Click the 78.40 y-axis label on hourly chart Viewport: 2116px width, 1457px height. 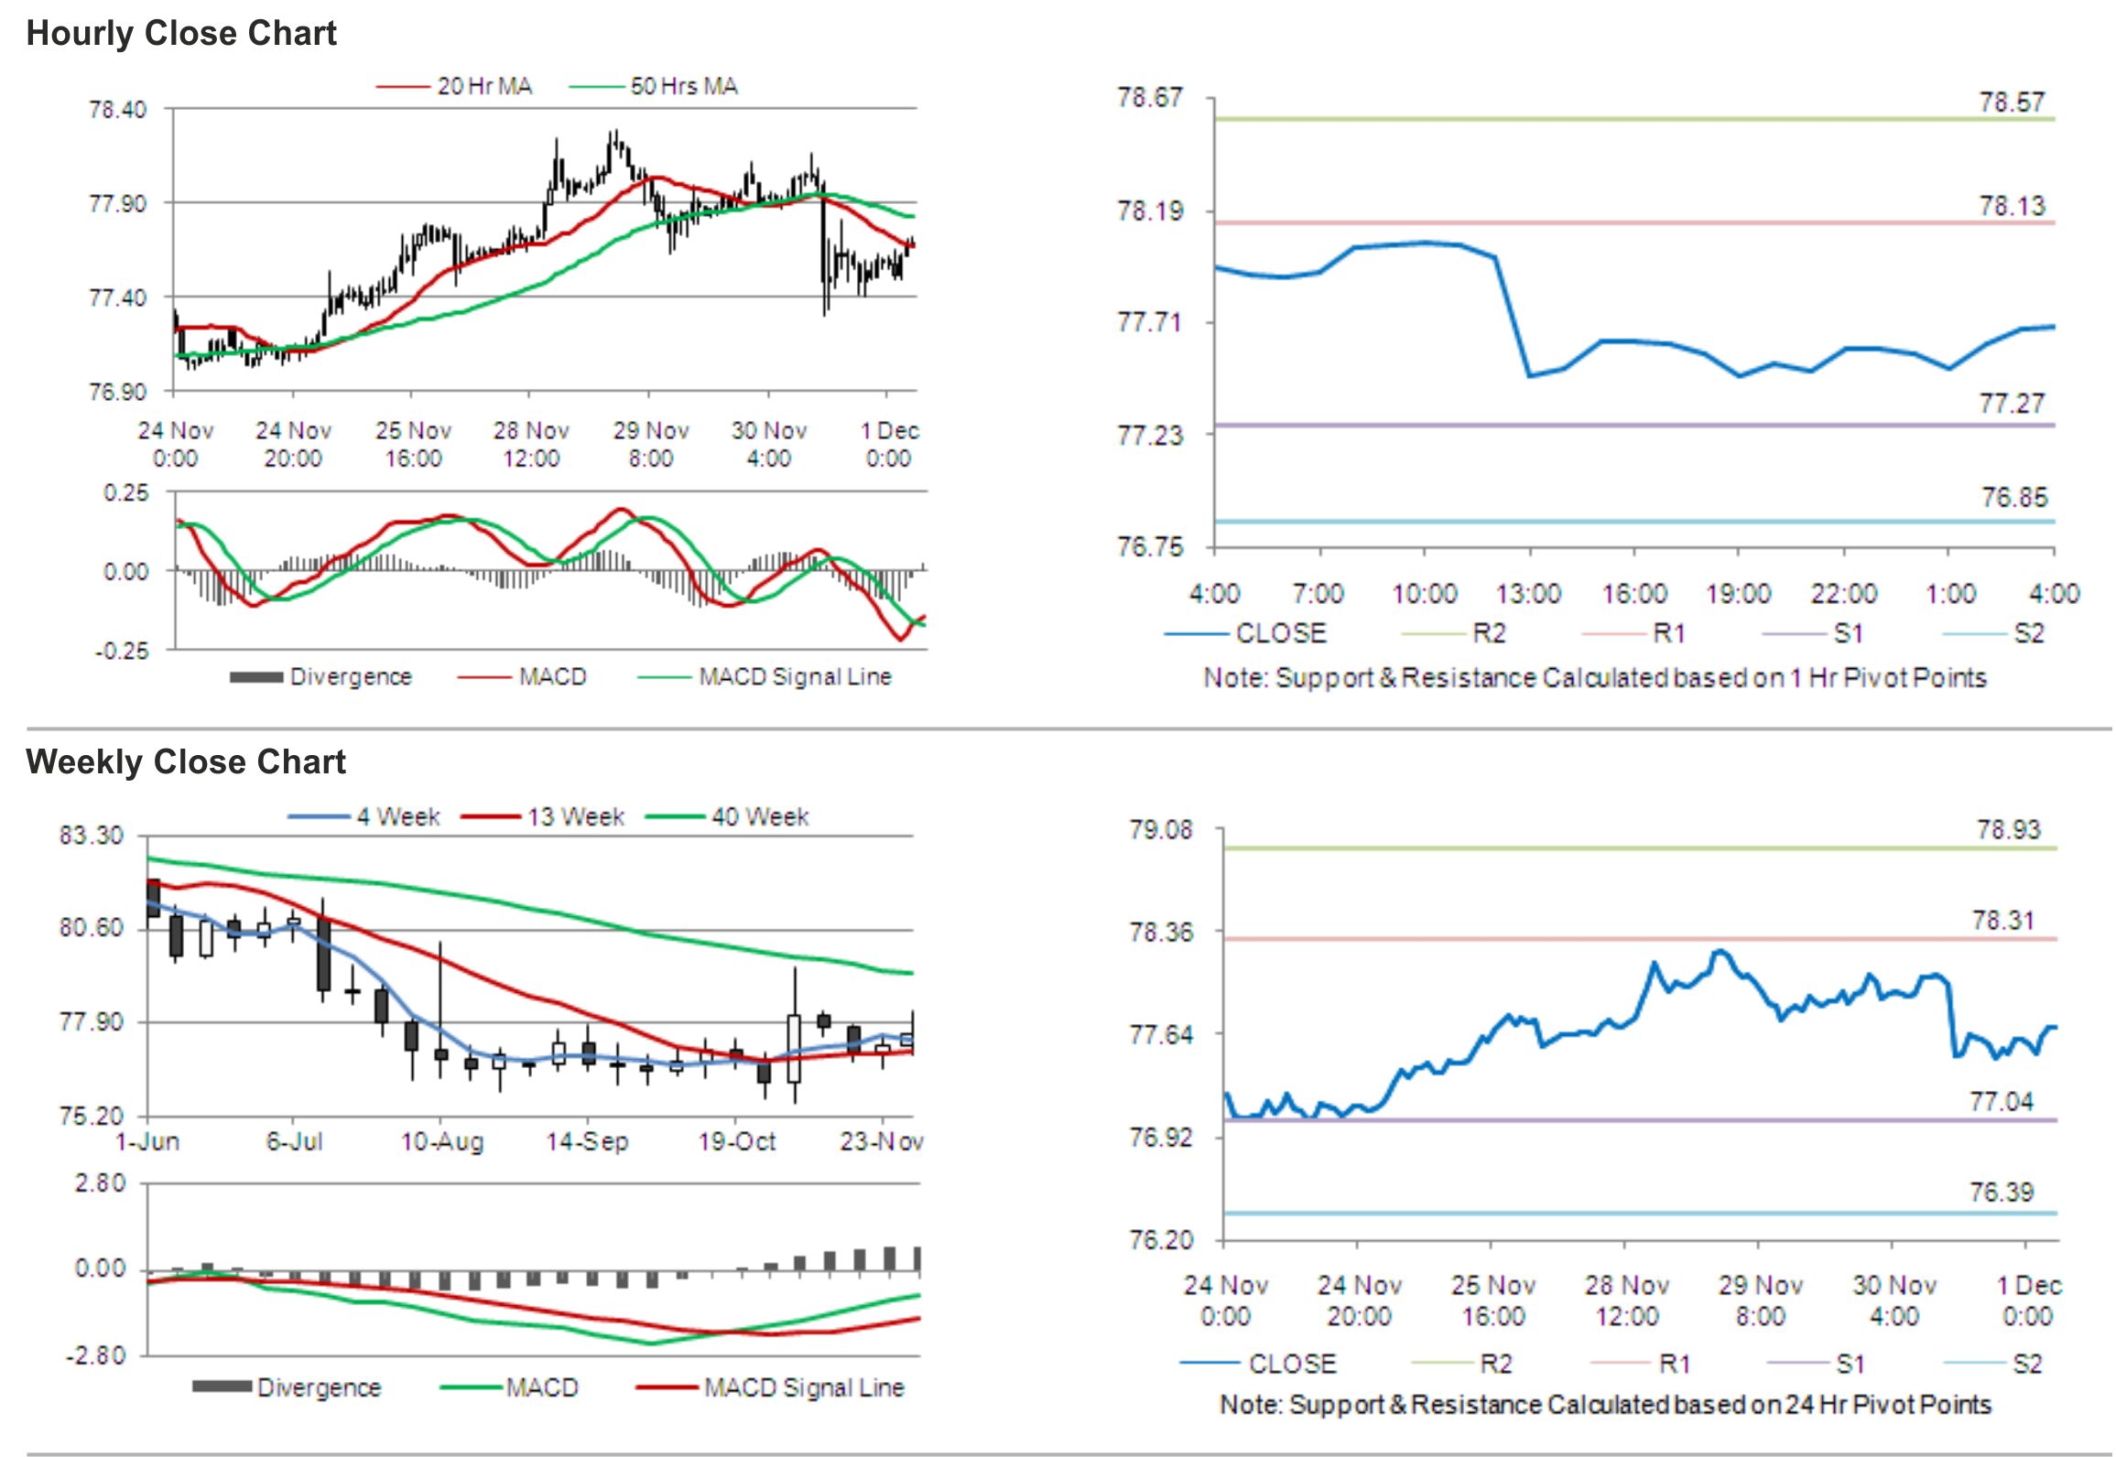tap(117, 110)
